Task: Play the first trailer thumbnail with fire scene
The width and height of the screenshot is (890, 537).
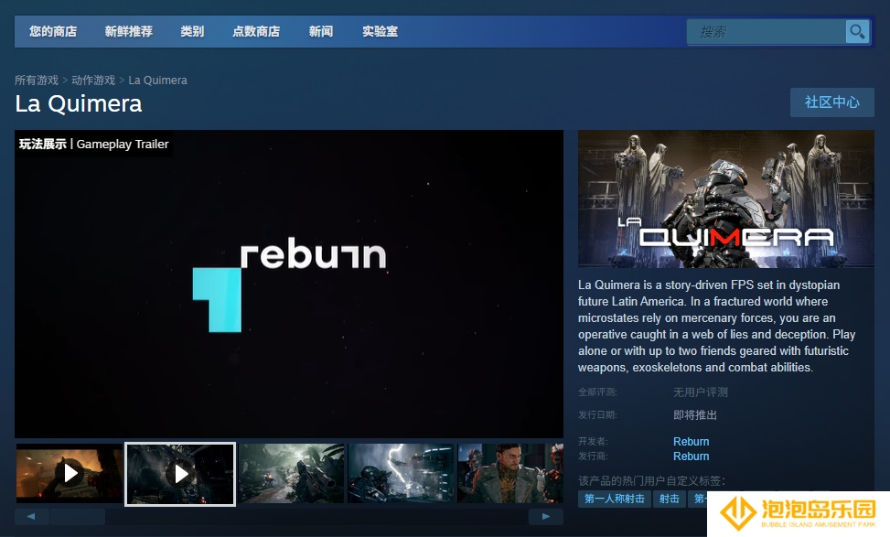Action: 70,474
